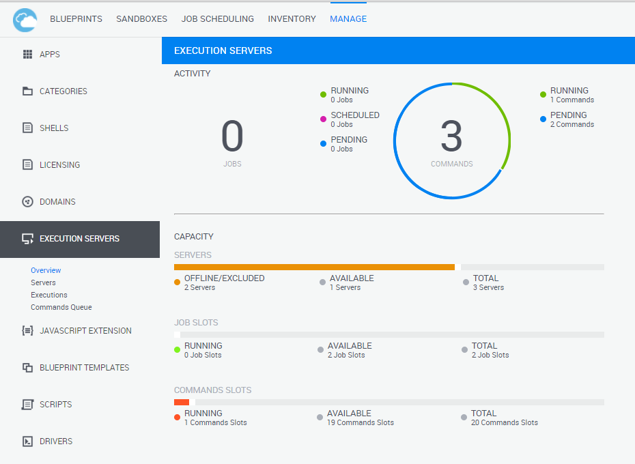This screenshot has width=635, height=464.
Task: Click the JavaScript Extension braces icon
Action: 28,331
